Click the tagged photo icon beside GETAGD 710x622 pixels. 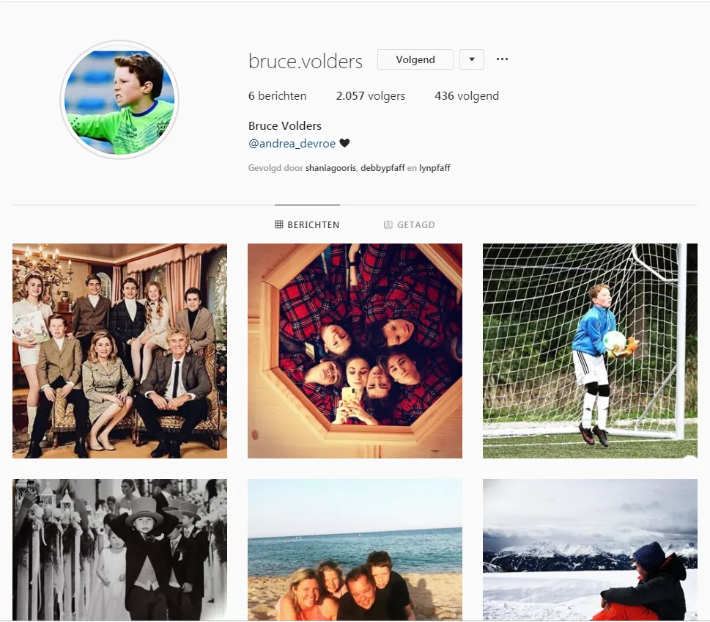pos(388,225)
